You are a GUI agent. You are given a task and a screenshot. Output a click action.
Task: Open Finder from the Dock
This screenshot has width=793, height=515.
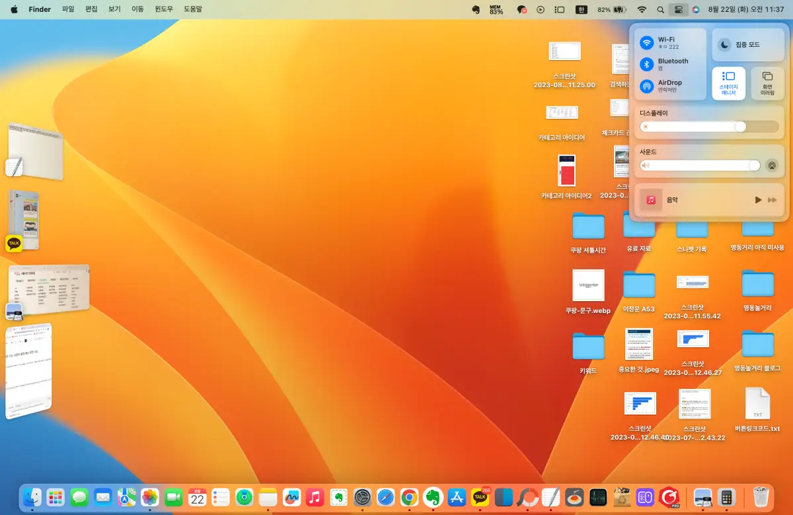coord(32,497)
